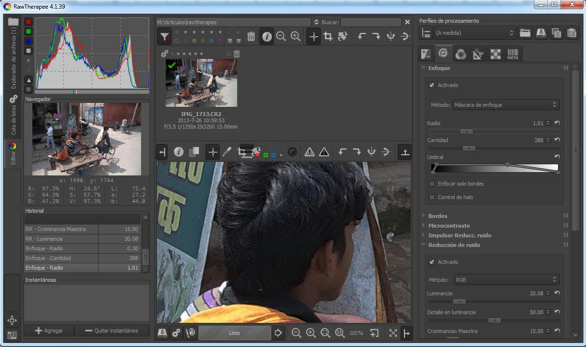Open the Metadata tab
The height and width of the screenshot is (347, 586).
coord(513,54)
